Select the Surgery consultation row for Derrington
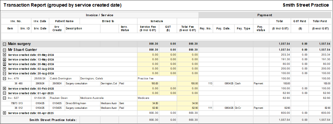This screenshot has width=333, height=124. 166,84
